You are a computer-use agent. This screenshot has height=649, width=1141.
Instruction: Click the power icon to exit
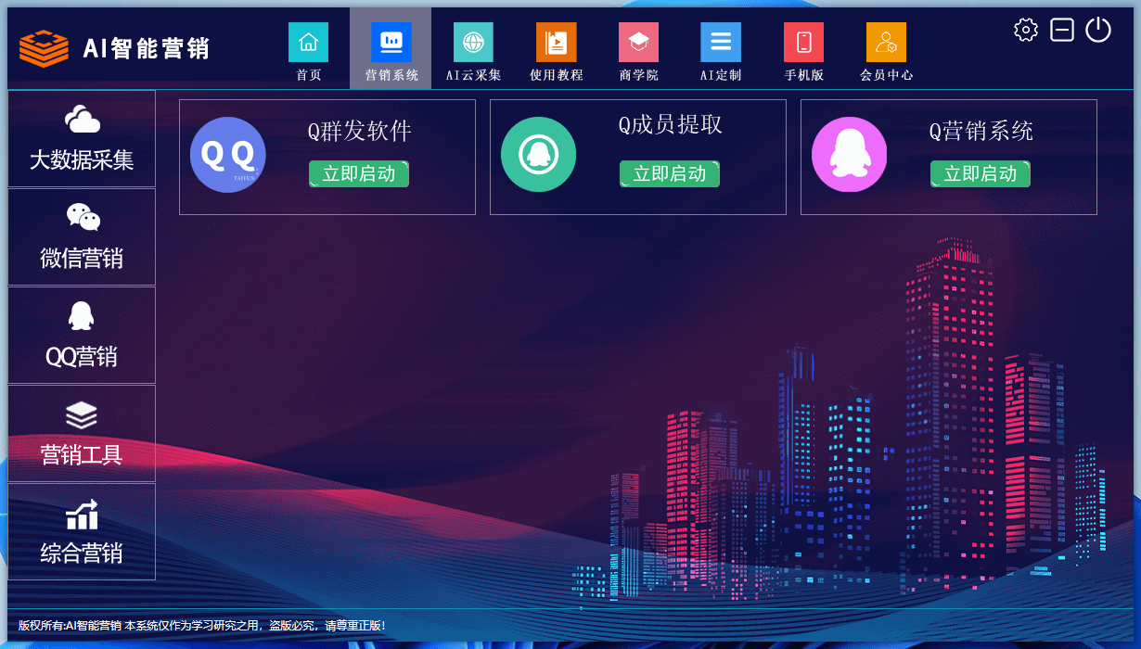point(1098,30)
